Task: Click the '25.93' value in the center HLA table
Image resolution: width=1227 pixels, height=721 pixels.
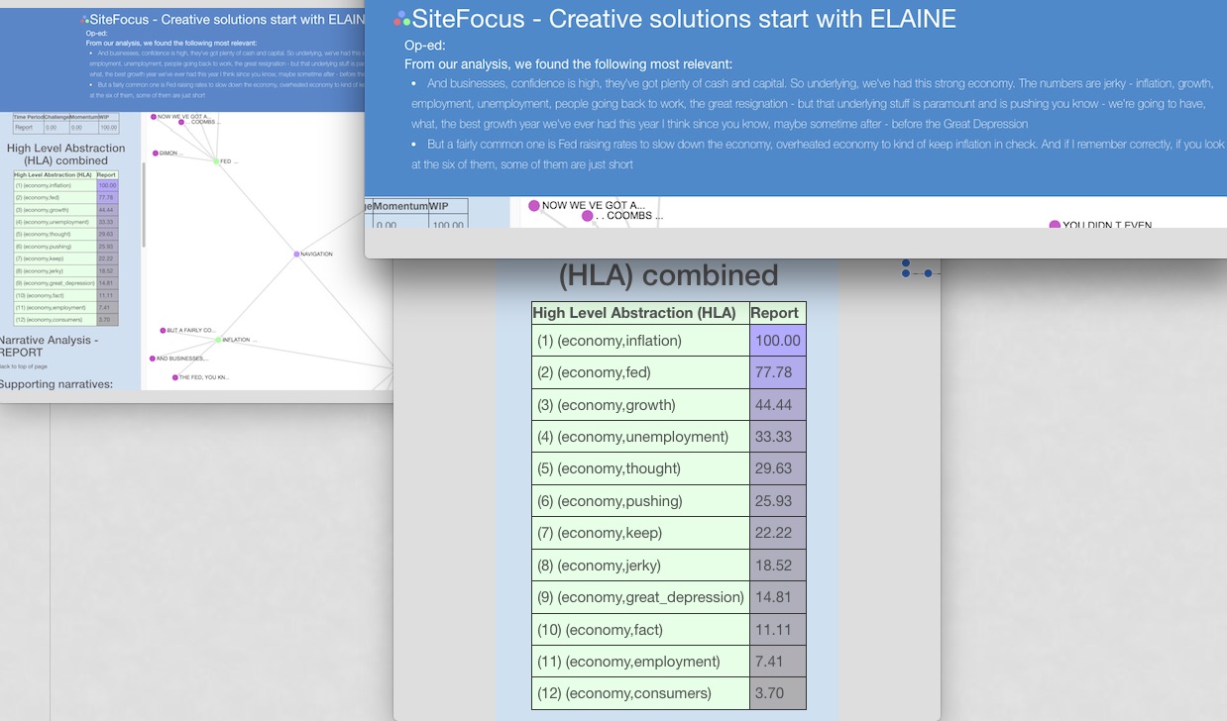Action: pos(778,501)
